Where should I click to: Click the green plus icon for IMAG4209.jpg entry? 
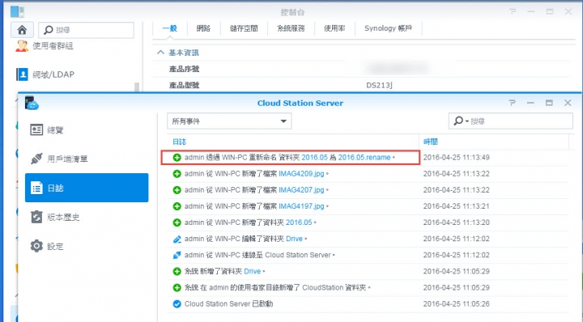[x=177, y=174]
